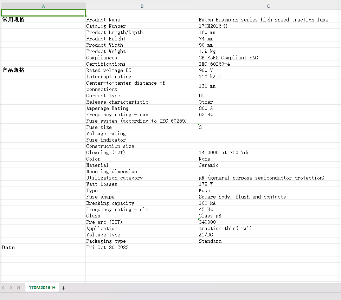
Task: Select the Product Height cell
Action: (142, 39)
